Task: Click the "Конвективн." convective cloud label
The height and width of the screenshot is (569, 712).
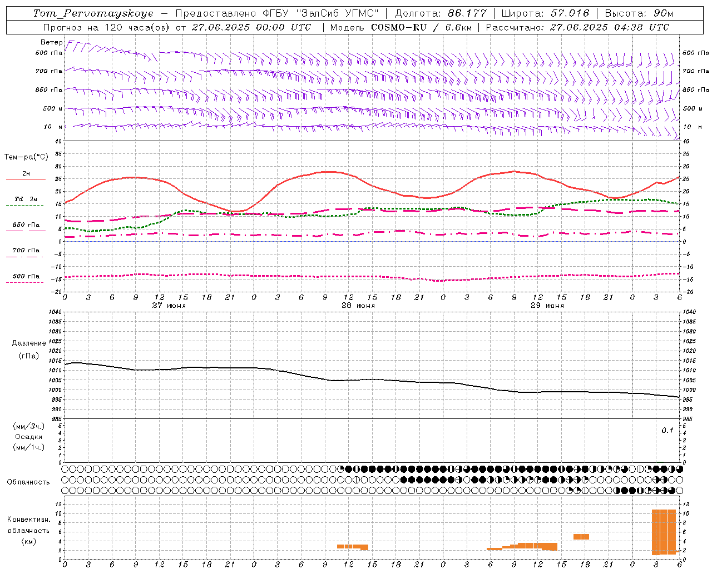Action: point(28,520)
